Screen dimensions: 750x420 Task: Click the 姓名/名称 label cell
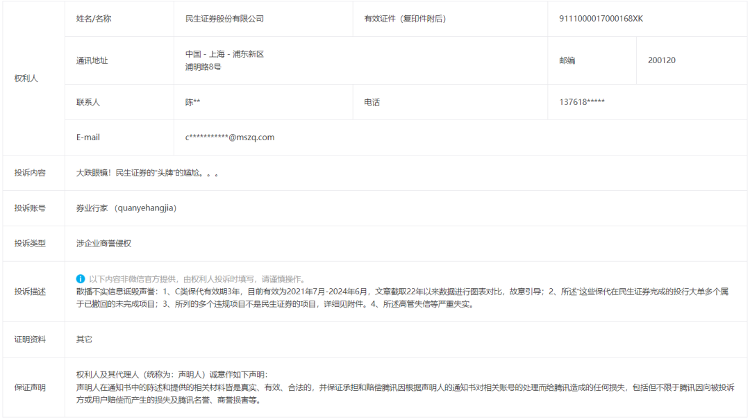pos(94,19)
